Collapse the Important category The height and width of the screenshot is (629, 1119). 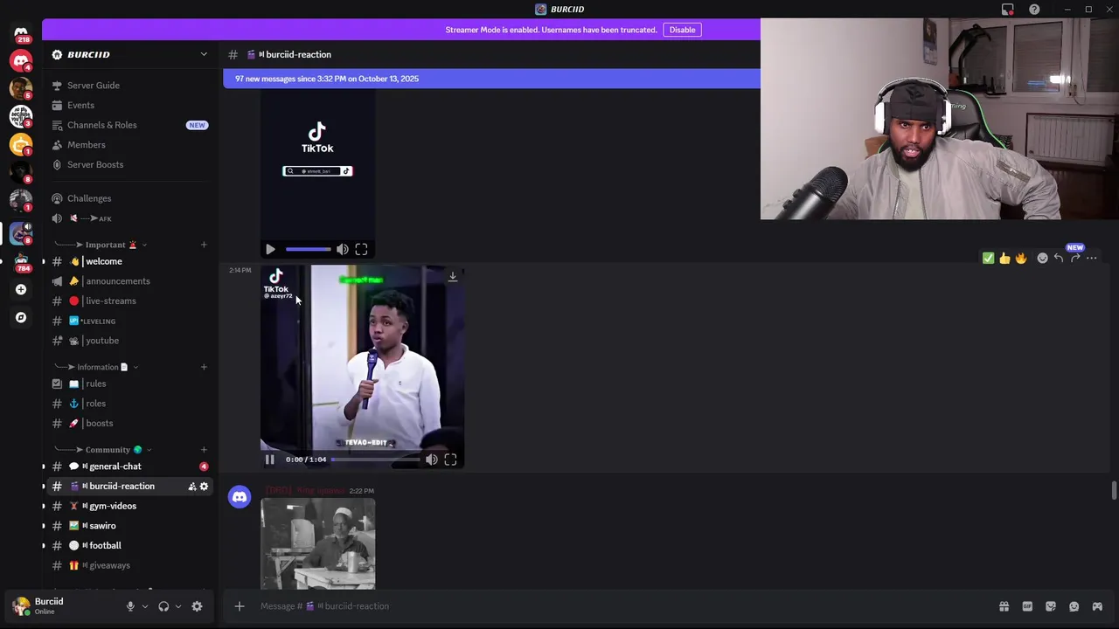tap(106, 245)
